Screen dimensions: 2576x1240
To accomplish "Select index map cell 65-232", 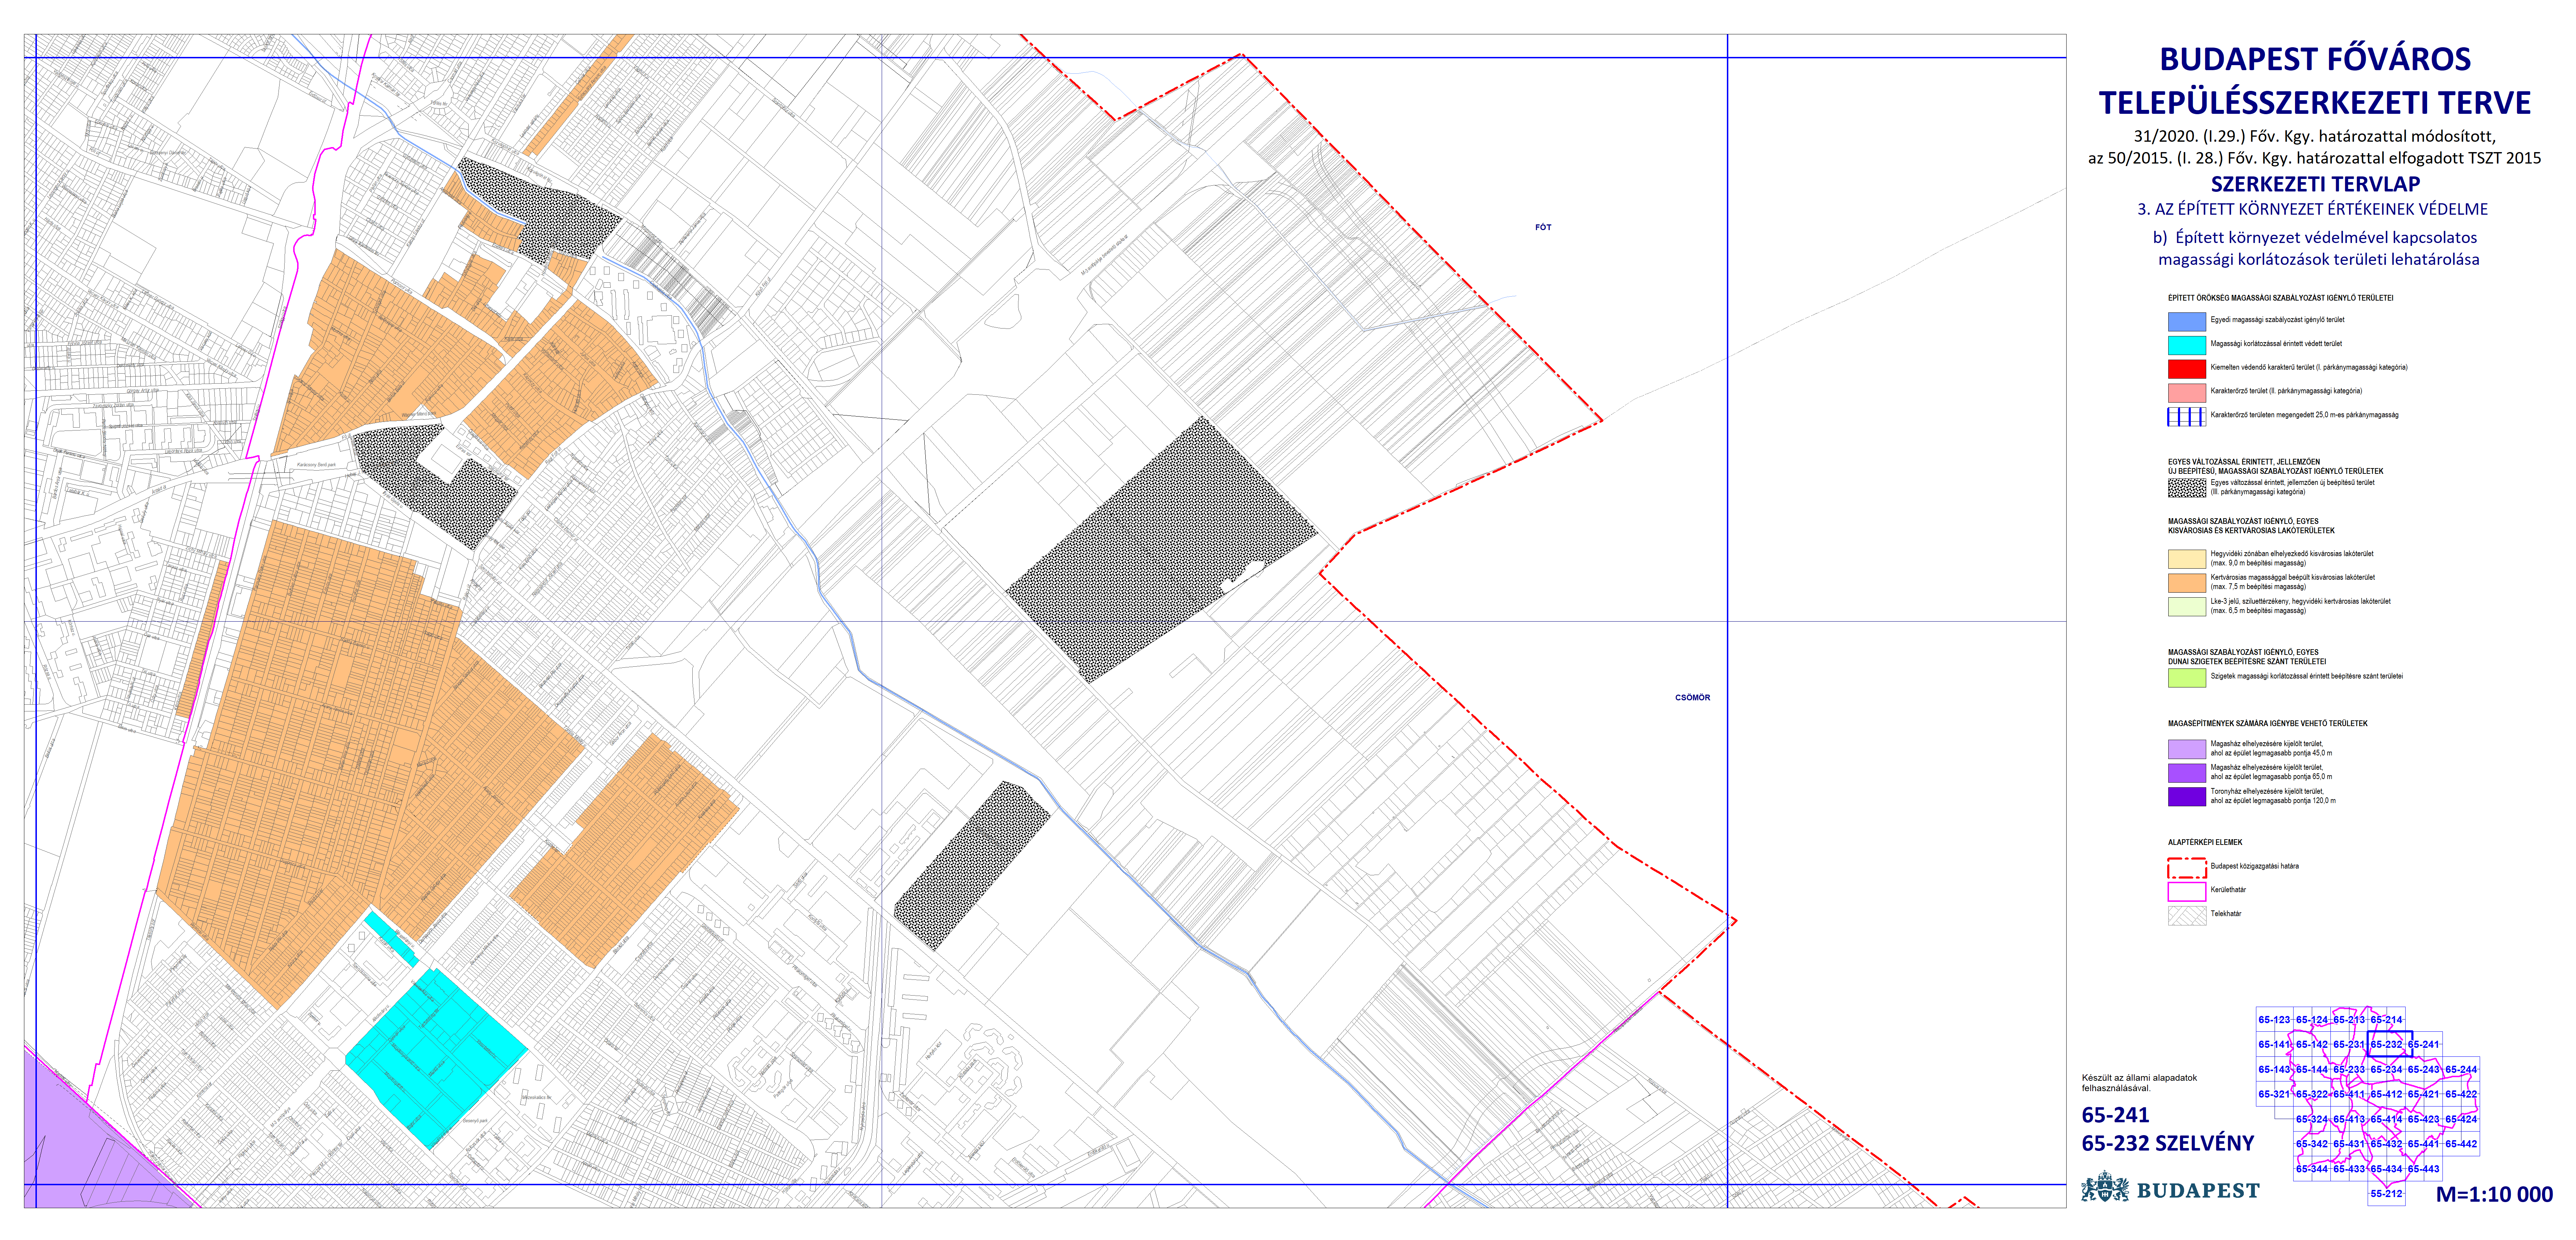I will click(2387, 1044).
